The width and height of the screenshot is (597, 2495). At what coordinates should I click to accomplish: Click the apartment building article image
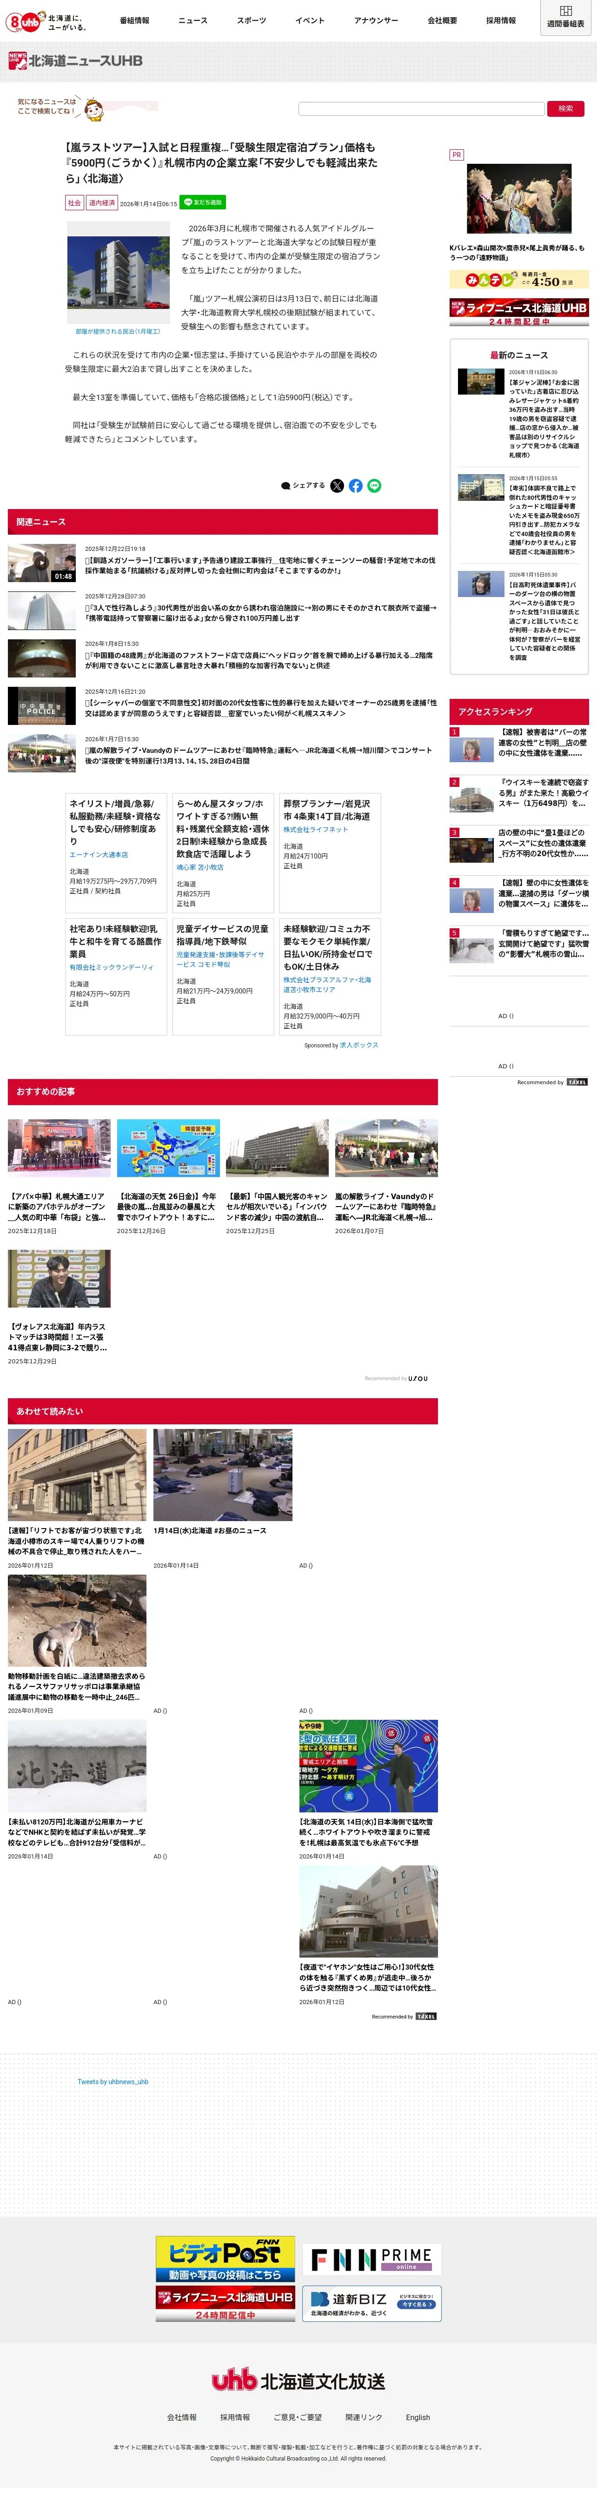click(x=118, y=272)
